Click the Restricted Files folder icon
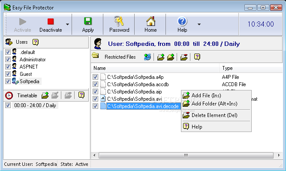This screenshot has width=286, height=171. pyautogui.click(x=95, y=55)
